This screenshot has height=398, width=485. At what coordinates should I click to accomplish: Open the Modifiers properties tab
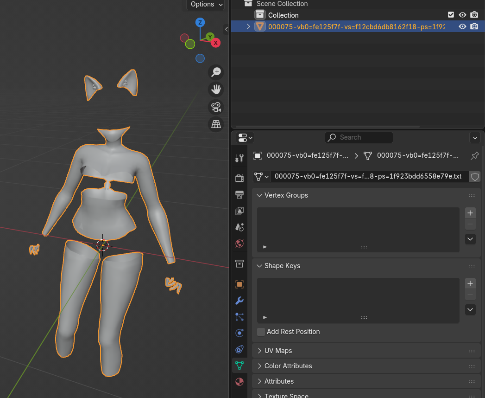pyautogui.click(x=239, y=301)
